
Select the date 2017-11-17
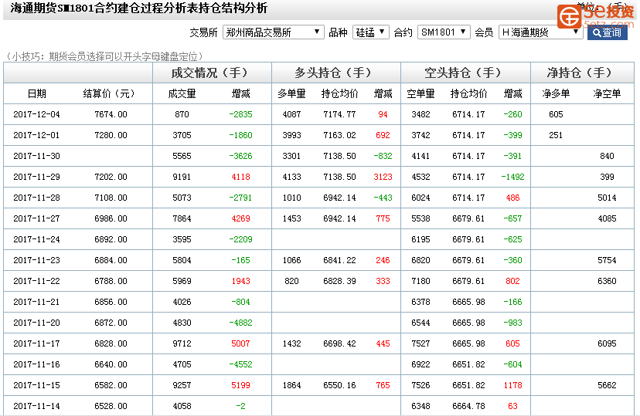37,343
